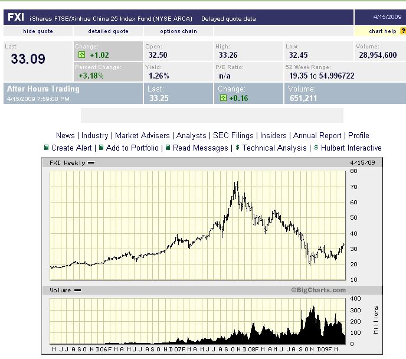Open the options chain tab

pos(178,31)
